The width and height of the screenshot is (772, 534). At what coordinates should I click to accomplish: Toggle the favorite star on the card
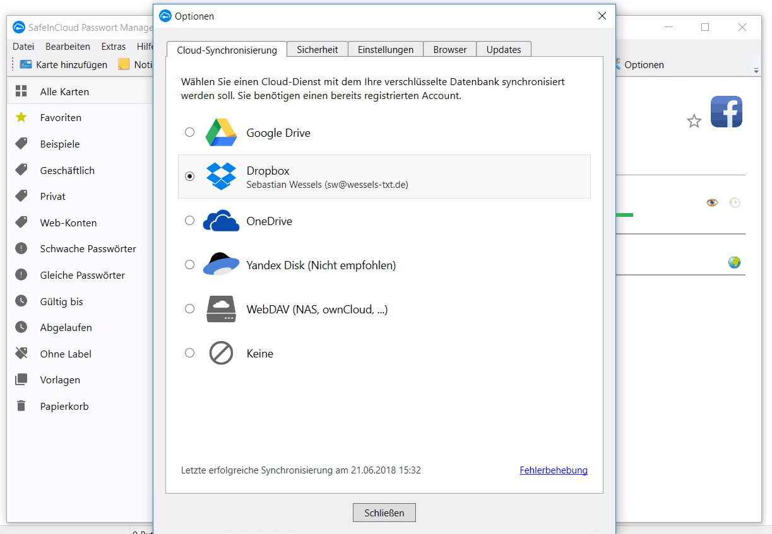[694, 121]
